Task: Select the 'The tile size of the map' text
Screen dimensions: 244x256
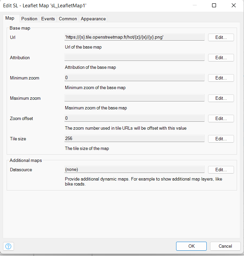Action: [87, 148]
